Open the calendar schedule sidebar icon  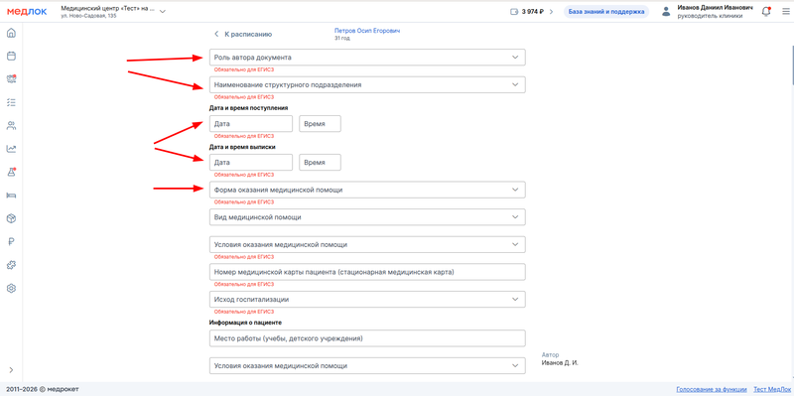point(11,57)
